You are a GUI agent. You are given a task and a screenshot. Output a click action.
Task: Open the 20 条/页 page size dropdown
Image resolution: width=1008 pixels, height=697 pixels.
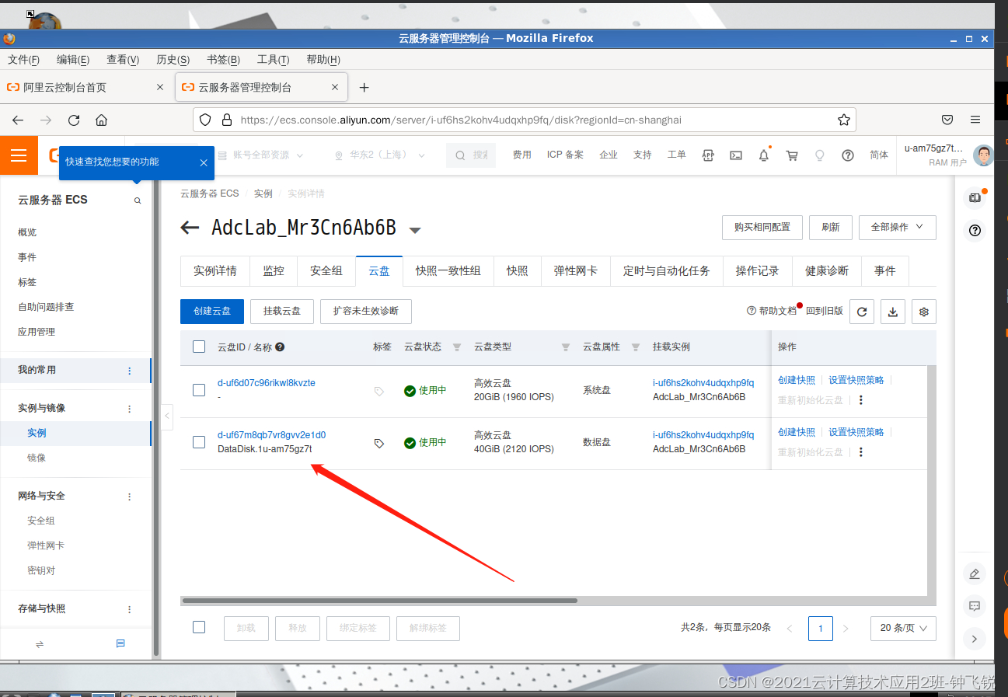pyautogui.click(x=903, y=628)
